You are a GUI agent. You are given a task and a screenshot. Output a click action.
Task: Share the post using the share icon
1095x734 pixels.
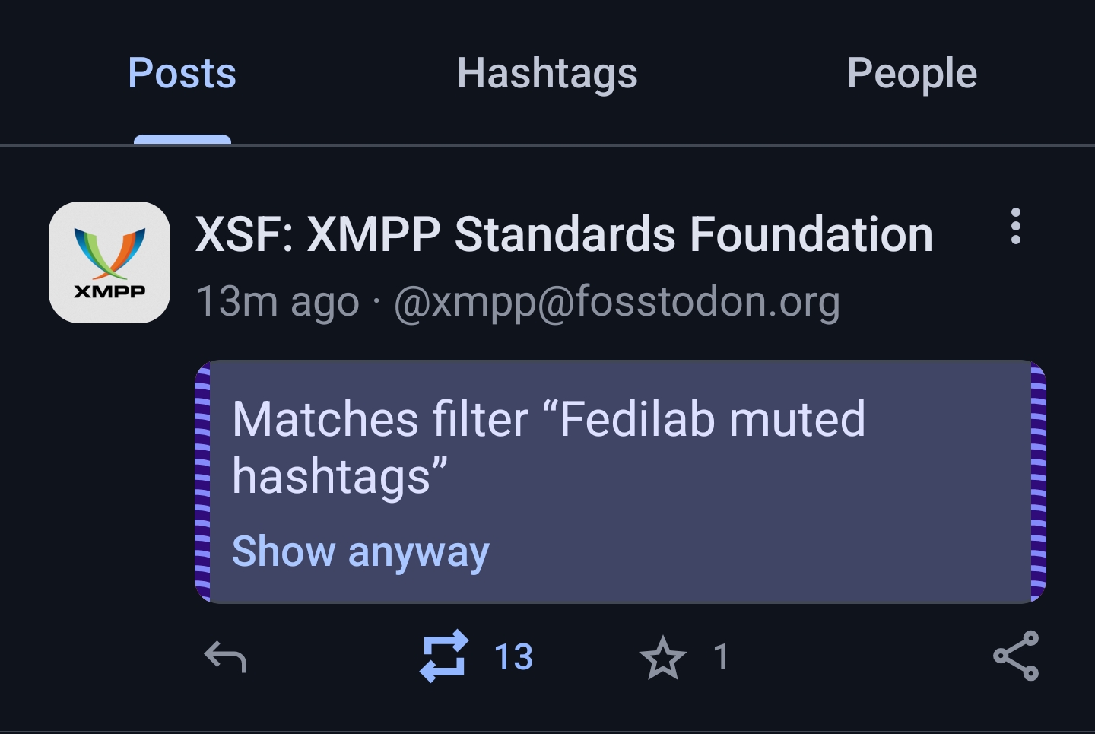pos(1016,656)
